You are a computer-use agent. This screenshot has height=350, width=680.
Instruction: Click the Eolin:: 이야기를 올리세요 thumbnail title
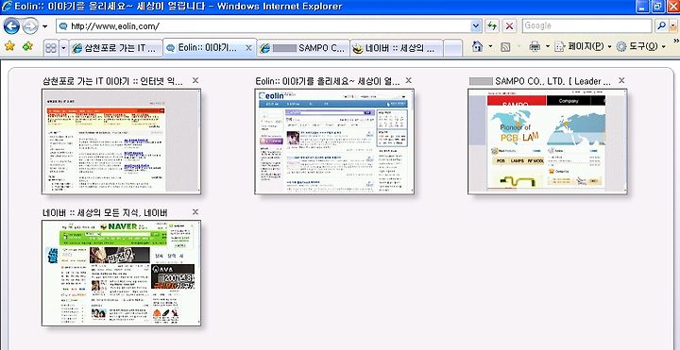point(328,81)
